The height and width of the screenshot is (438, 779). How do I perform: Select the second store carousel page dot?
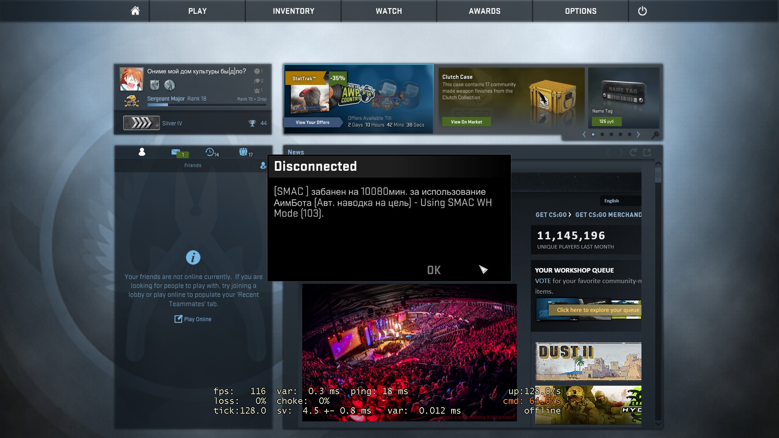point(602,134)
